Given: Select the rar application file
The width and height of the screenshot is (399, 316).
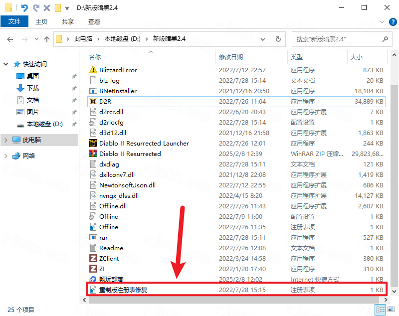Looking at the screenshot, I should (x=103, y=237).
